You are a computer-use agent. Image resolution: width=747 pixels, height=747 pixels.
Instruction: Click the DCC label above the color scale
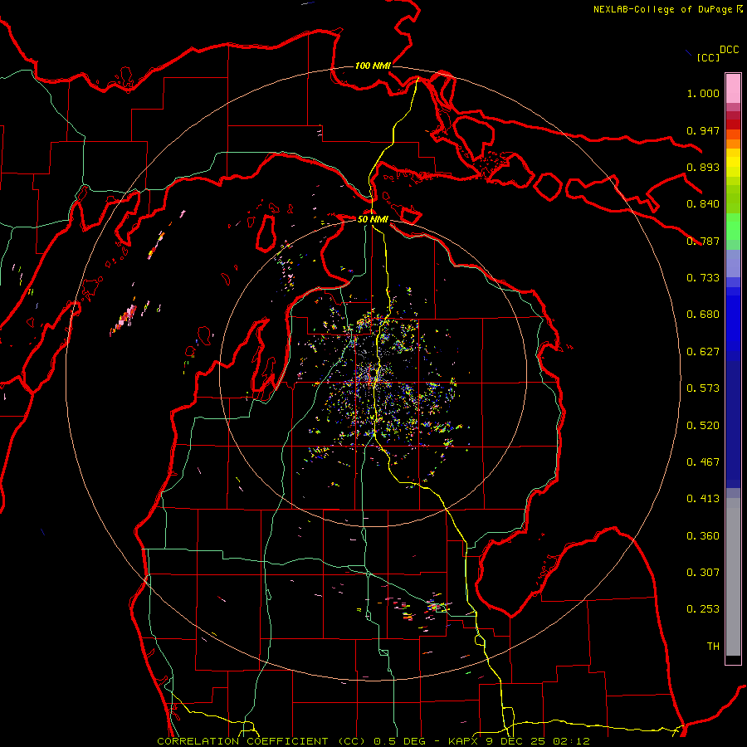click(x=729, y=50)
